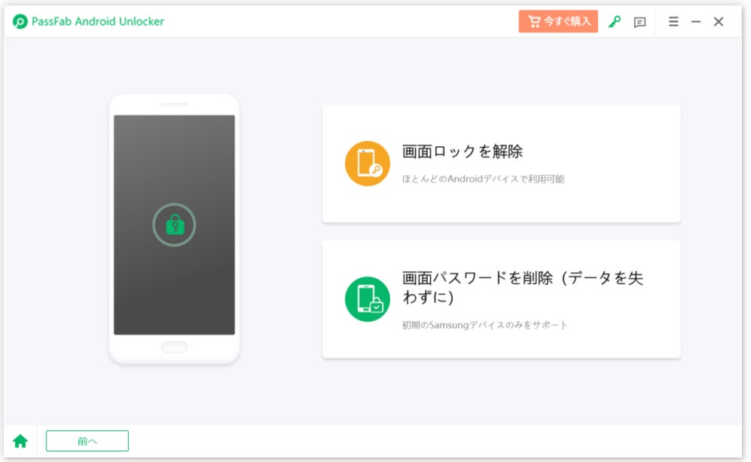751x462 pixels.
Task: Open the register key icon
Action: point(615,22)
